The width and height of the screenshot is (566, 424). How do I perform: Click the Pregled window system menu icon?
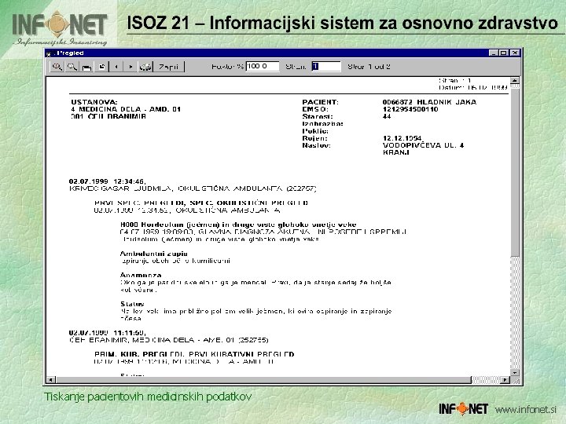(50, 53)
